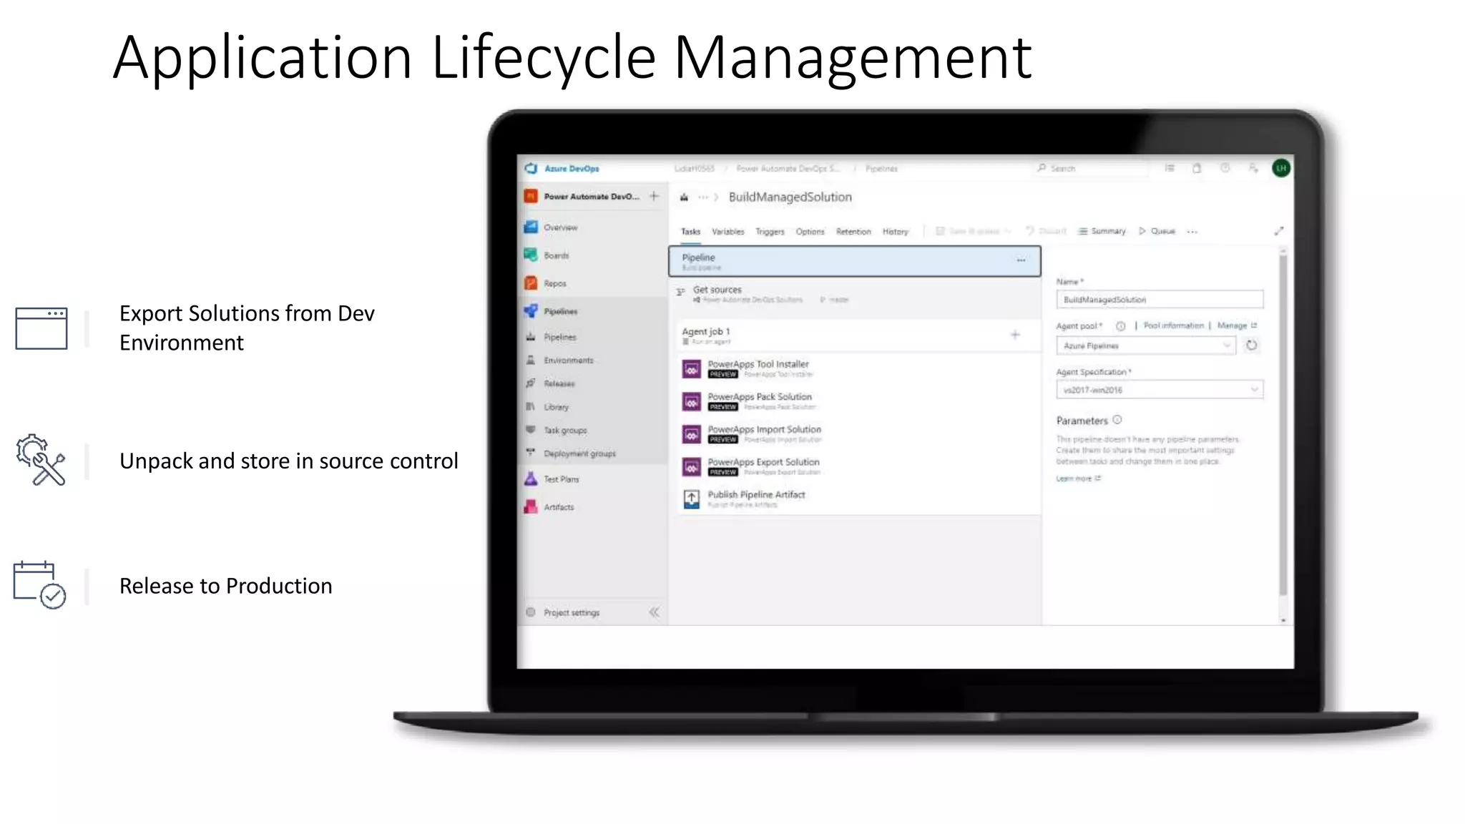Open the Test Plans section
Image resolution: width=1465 pixels, height=824 pixels.
(x=561, y=479)
